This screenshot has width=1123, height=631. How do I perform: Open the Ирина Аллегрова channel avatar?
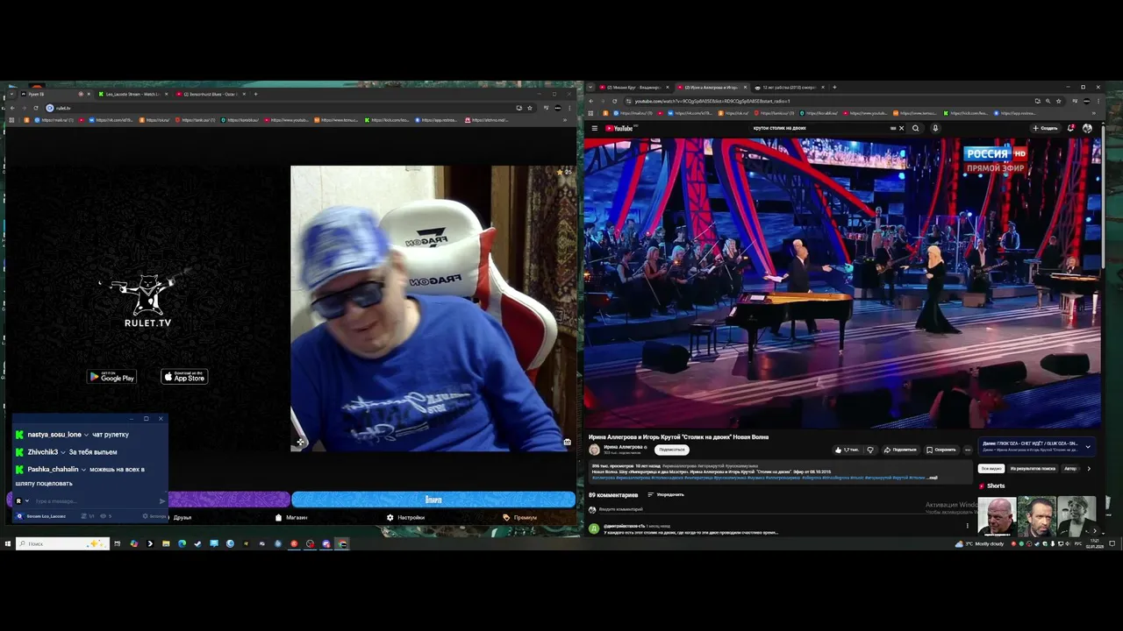(x=594, y=450)
